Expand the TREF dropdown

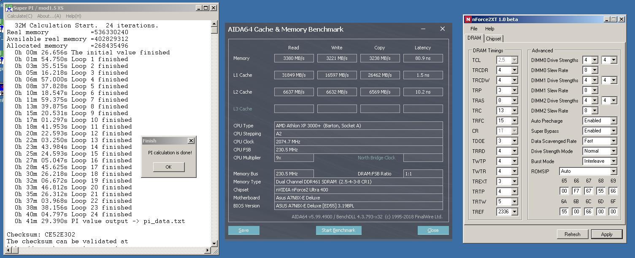pos(514,212)
